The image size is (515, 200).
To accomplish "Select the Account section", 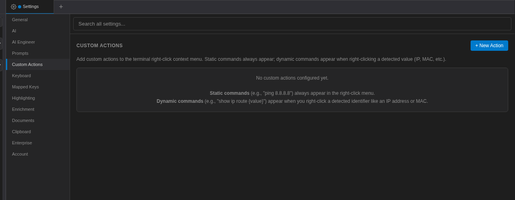I will [x=38, y=154].
